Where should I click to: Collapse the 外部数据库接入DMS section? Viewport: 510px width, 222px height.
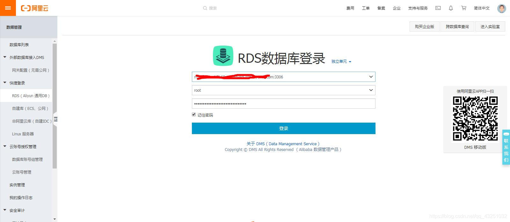(5, 57)
